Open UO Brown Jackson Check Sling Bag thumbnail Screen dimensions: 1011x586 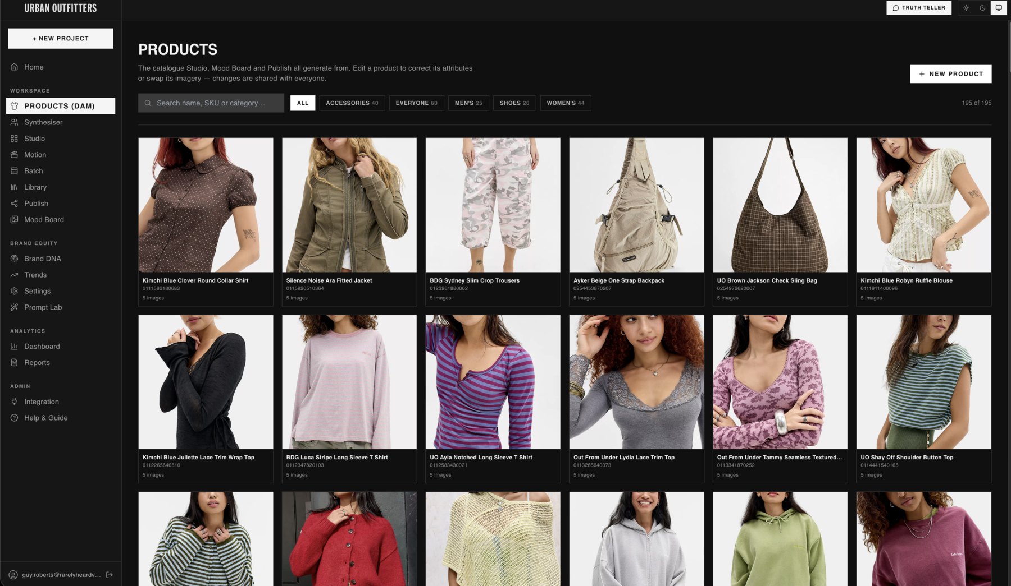(780, 205)
